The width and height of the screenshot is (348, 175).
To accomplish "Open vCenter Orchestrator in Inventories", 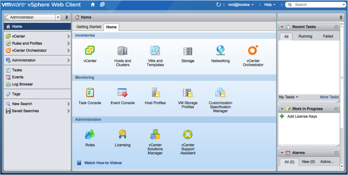I will [253, 50].
